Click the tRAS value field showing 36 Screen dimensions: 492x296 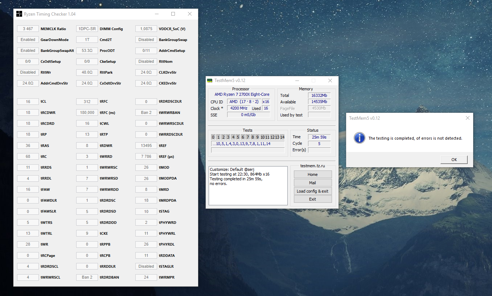[28, 146]
